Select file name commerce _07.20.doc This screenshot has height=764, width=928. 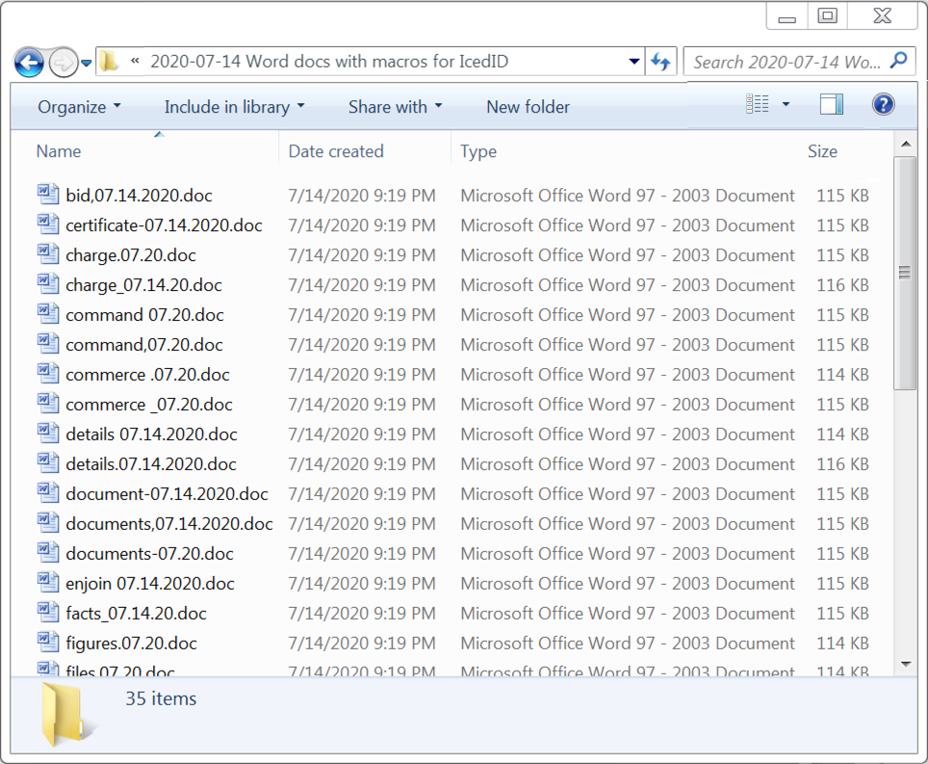coord(149,405)
